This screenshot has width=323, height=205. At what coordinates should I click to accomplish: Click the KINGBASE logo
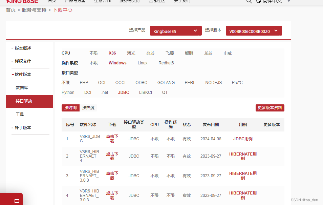(22, 1)
